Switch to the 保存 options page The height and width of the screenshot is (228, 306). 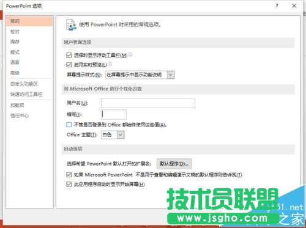tap(15, 42)
